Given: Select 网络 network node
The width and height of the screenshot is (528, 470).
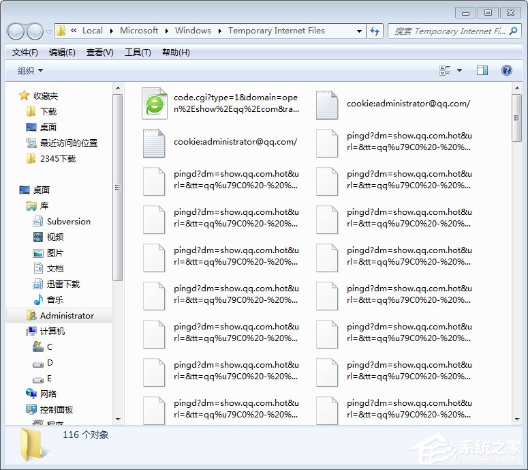Looking at the screenshot, I should click(x=41, y=394).
